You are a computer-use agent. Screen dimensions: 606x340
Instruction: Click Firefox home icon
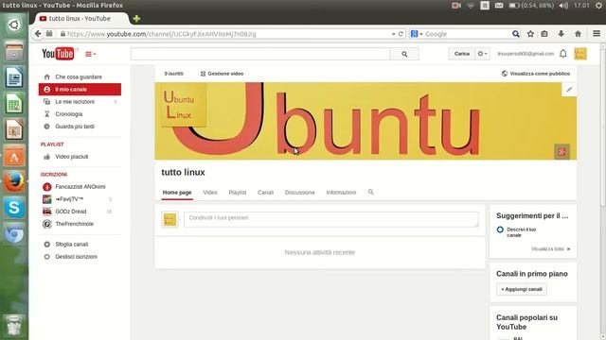[578, 34]
